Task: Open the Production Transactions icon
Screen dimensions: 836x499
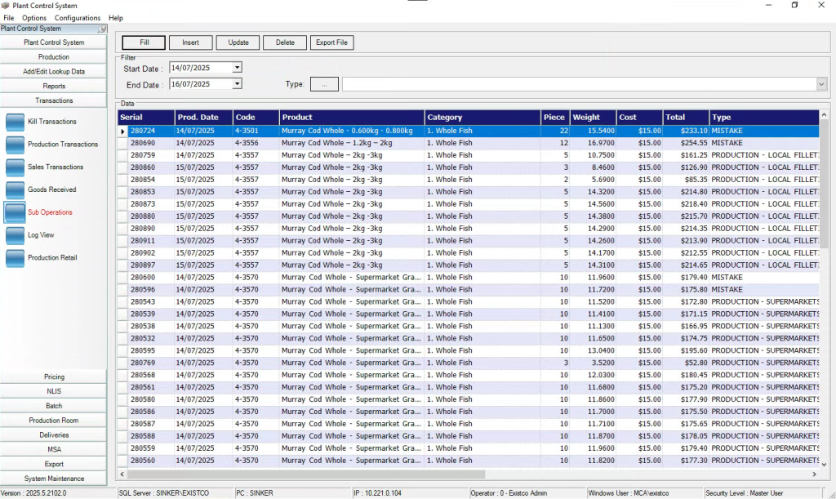Action: pyautogui.click(x=15, y=145)
